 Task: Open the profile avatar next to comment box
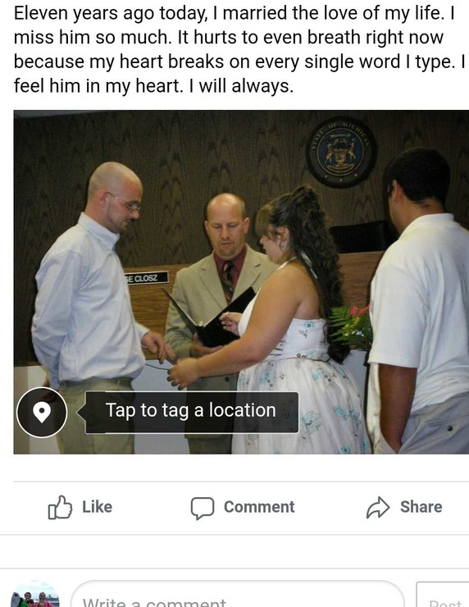point(34,596)
